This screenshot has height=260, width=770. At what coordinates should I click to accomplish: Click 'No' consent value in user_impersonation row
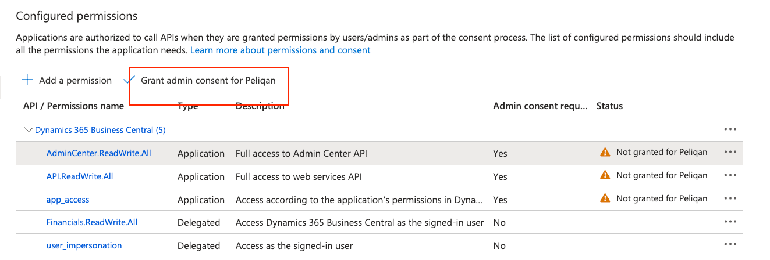tap(499, 245)
